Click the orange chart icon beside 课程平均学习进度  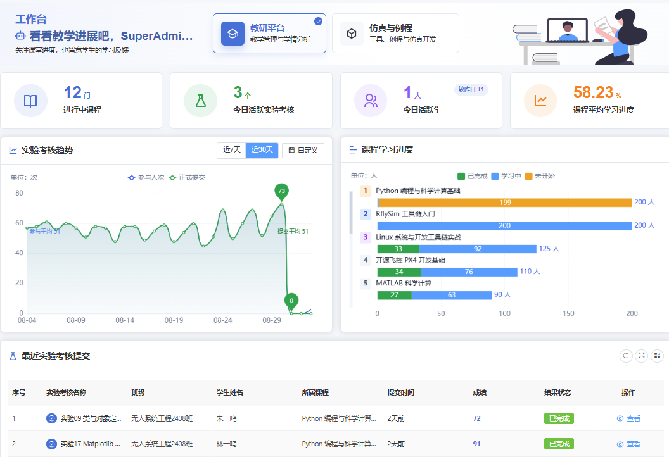pos(540,101)
